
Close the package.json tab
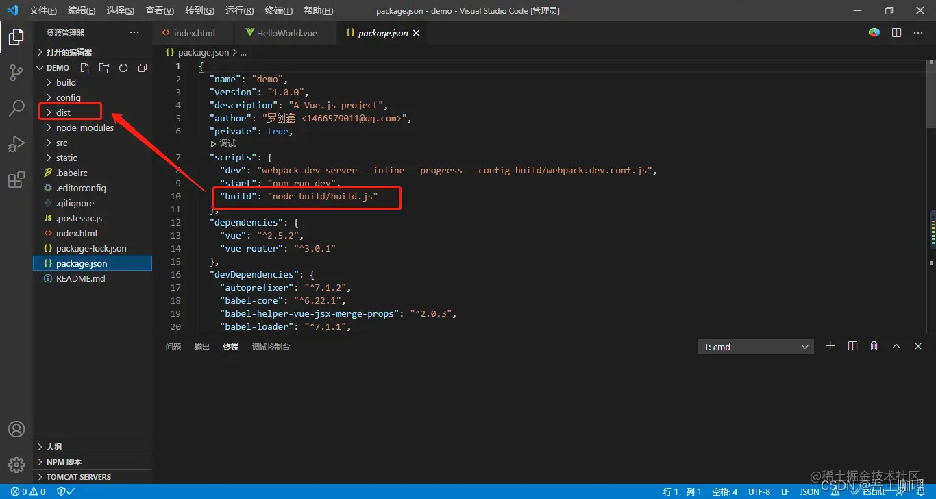(416, 33)
